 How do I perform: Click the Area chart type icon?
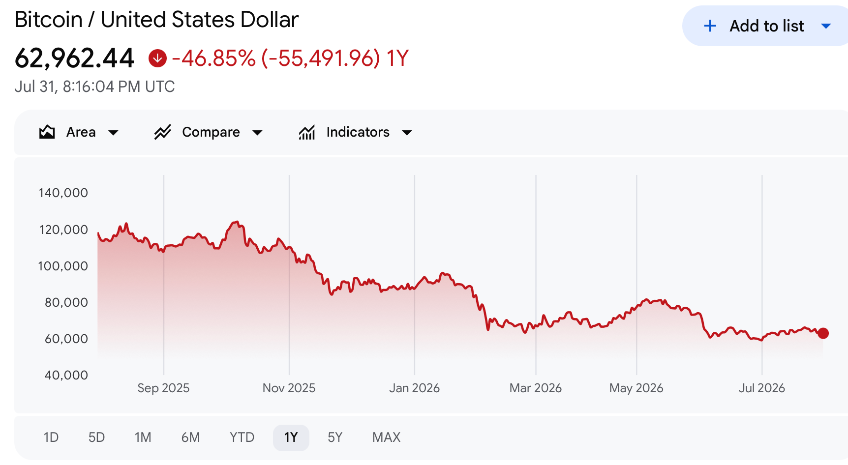click(x=47, y=132)
